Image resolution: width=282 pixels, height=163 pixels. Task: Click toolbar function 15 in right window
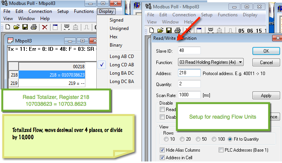(x=259, y=31)
